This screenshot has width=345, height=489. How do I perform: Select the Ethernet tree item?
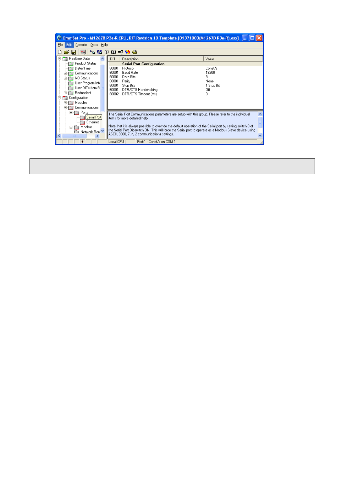pos(92,122)
